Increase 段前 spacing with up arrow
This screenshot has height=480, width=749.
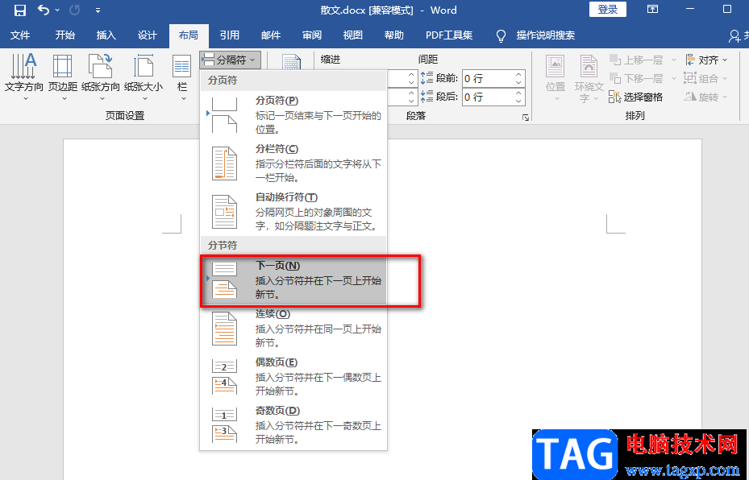pos(518,74)
